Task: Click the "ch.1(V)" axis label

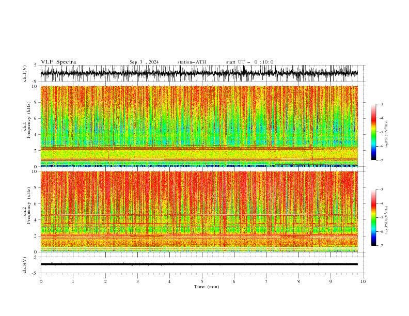Action: (x=25, y=73)
